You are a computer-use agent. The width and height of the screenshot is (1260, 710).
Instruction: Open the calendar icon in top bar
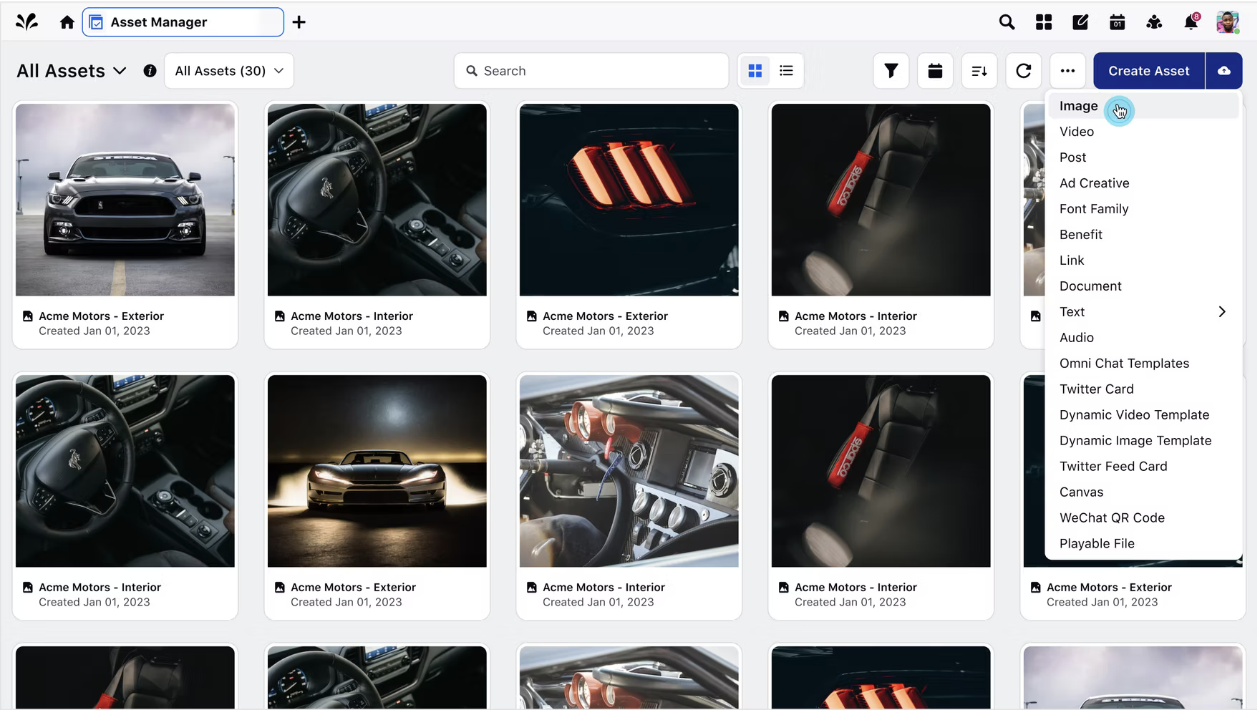tap(1117, 22)
